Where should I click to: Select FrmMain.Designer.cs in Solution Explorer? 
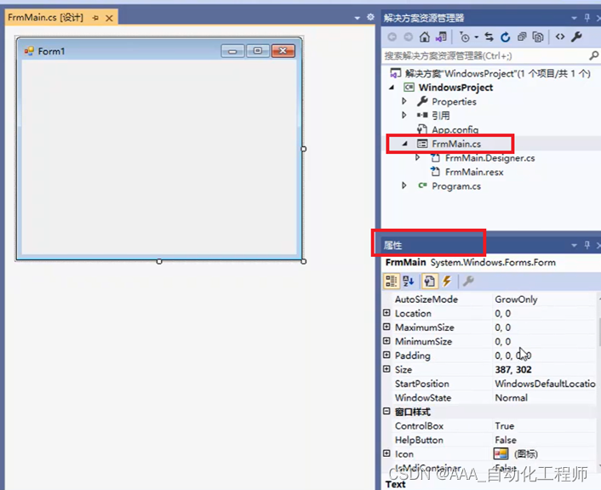click(x=489, y=158)
